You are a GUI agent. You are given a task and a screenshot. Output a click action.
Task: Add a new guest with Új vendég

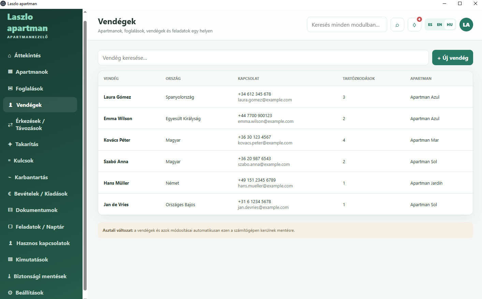(x=452, y=58)
